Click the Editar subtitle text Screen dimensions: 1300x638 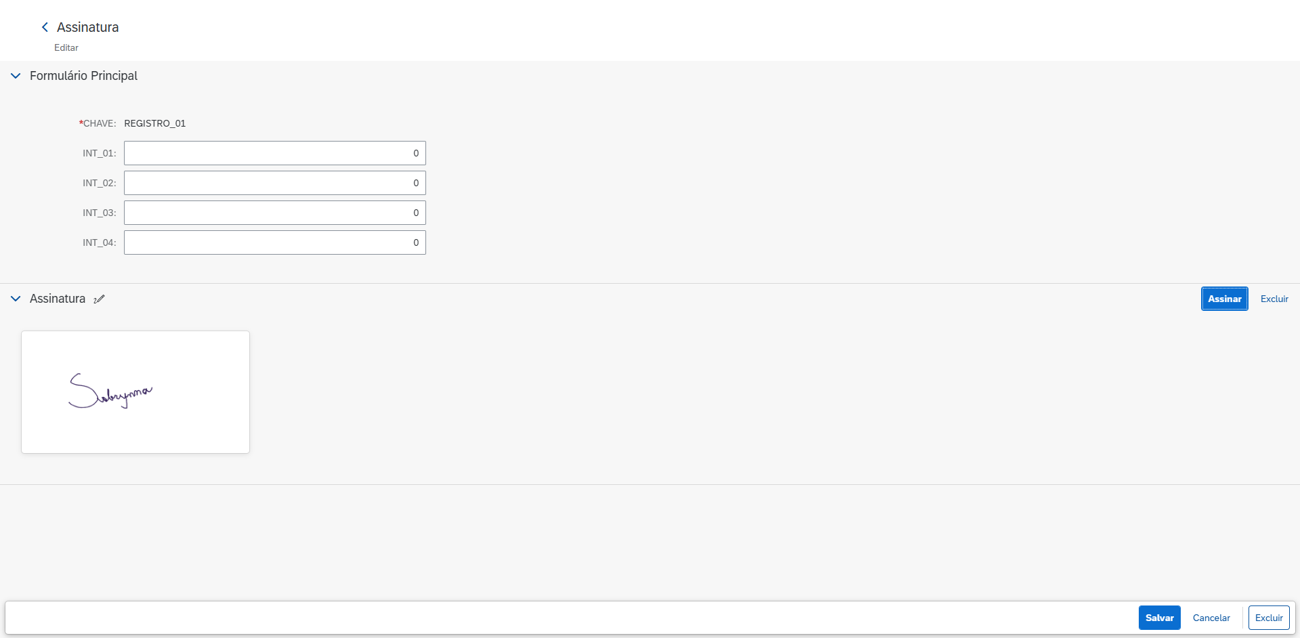coord(66,47)
